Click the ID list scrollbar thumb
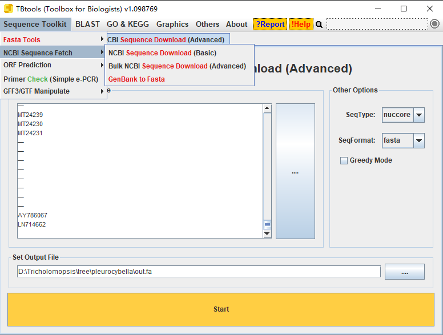The width and height of the screenshot is (443, 335). (x=267, y=224)
